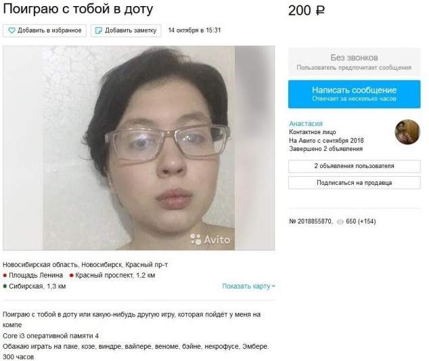Open seller Анастасия's round avatar
Viewport: 429px width, 361px height.
[x=407, y=132]
